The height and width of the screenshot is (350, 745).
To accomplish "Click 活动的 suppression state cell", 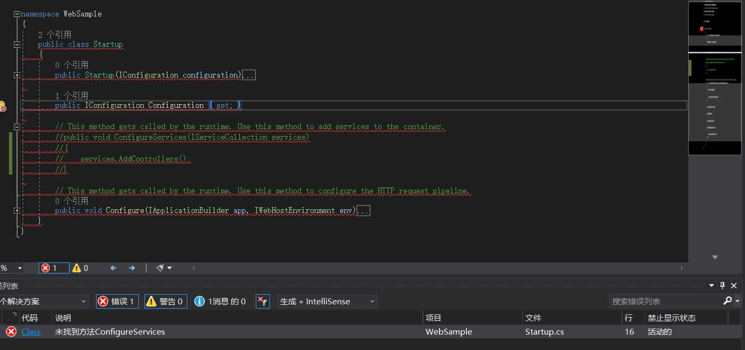I will point(660,331).
